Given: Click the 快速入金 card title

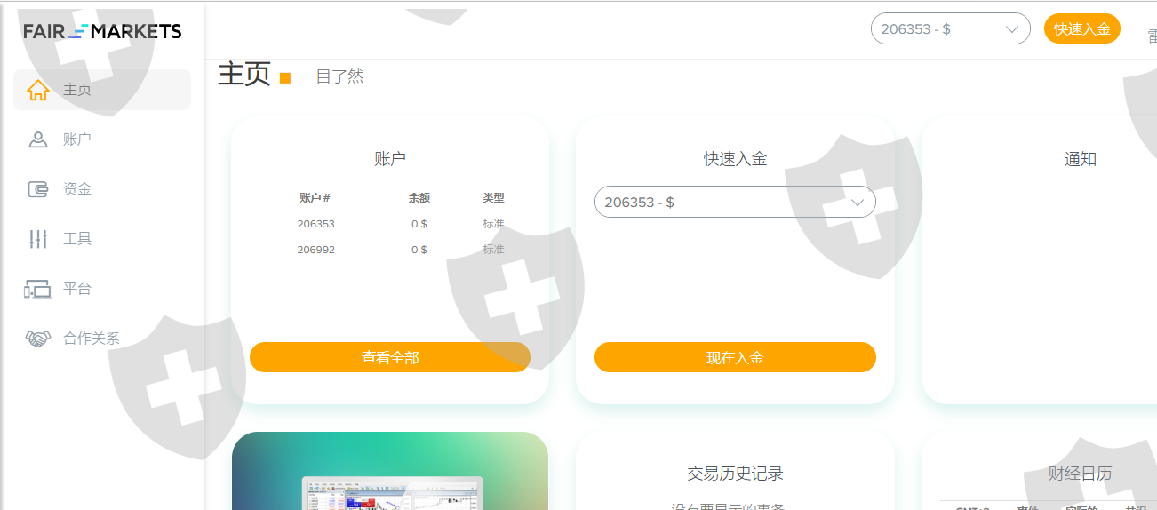Looking at the screenshot, I should 735,159.
